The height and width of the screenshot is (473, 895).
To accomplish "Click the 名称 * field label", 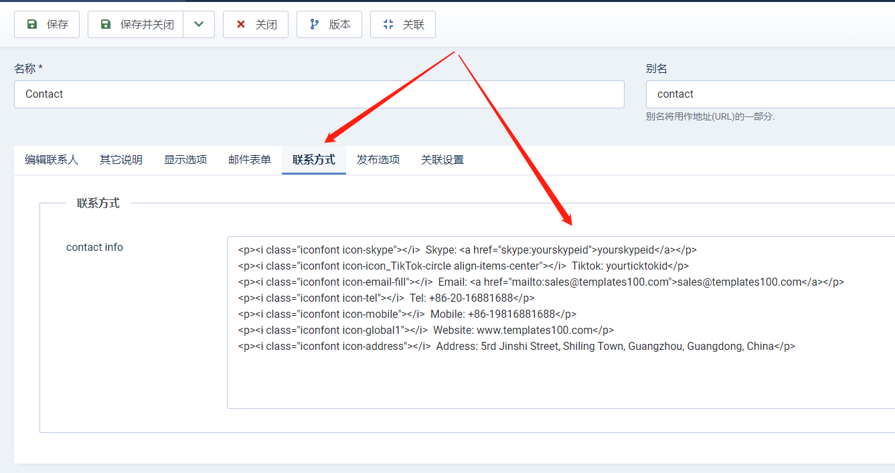I will tap(28, 69).
